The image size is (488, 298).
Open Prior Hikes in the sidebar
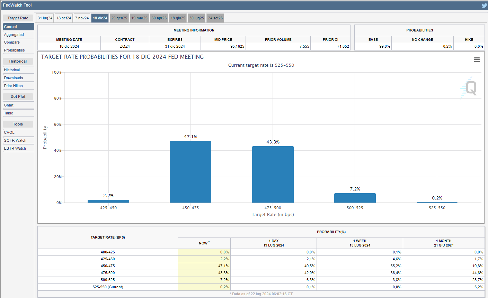tap(19, 86)
